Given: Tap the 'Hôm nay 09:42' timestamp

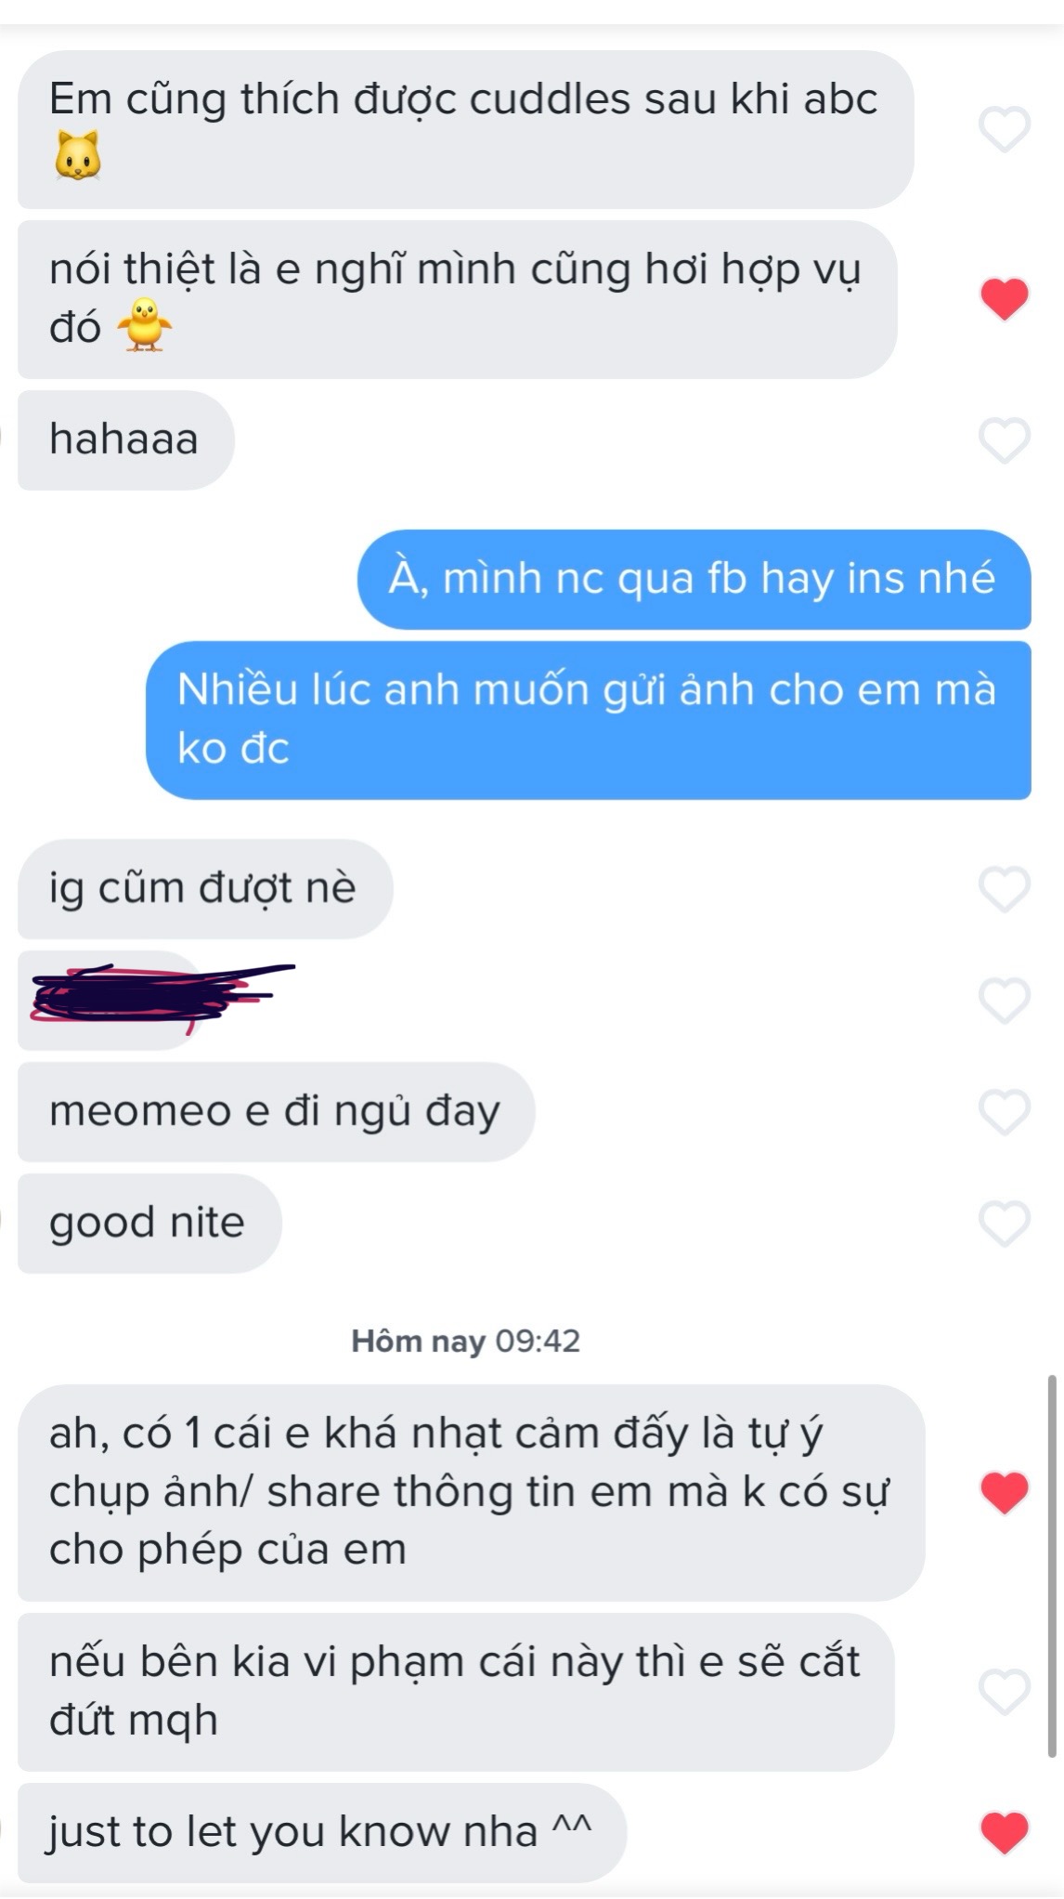Looking at the screenshot, I should [x=465, y=1341].
